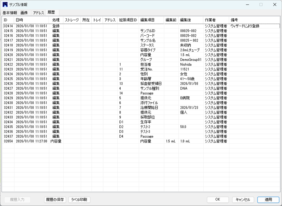Click the DemoGroup01 cell in グループ row

(191, 60)
